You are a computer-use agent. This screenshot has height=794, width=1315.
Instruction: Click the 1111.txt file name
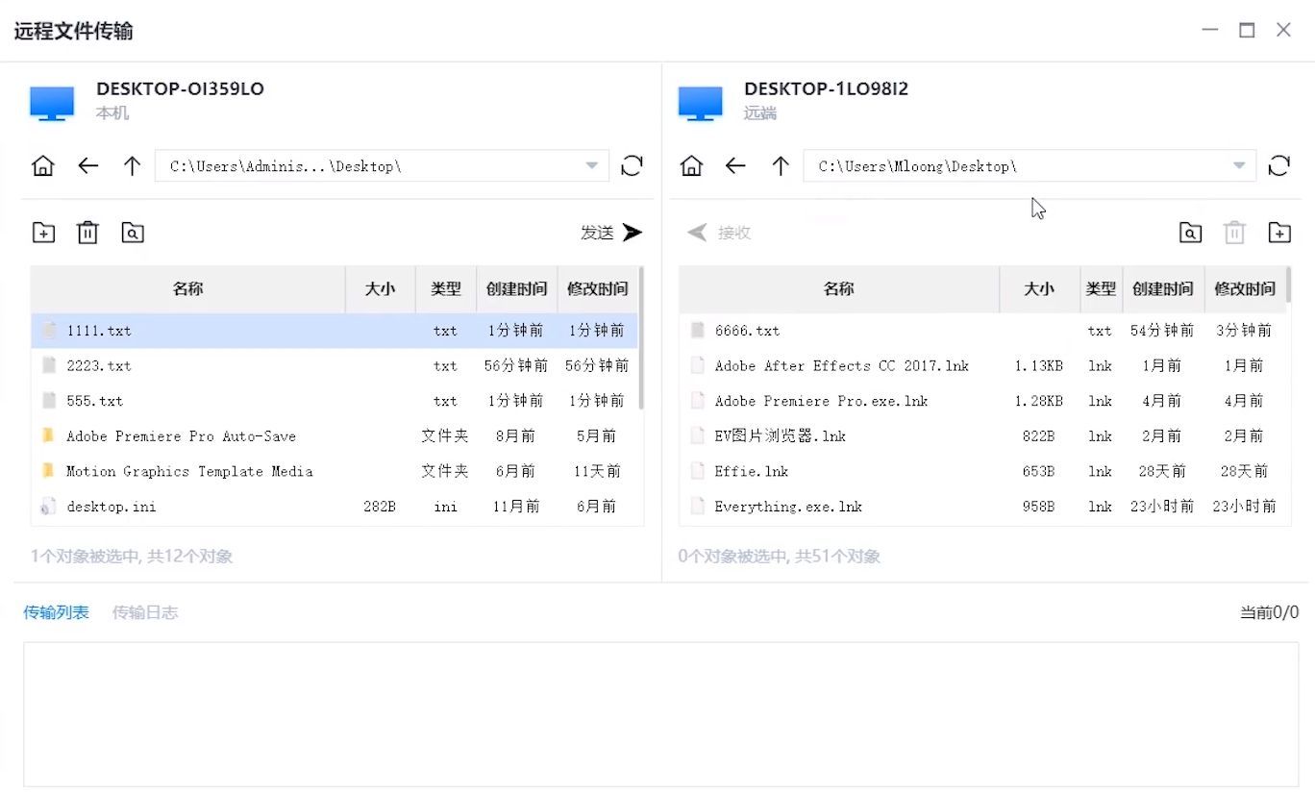(99, 331)
